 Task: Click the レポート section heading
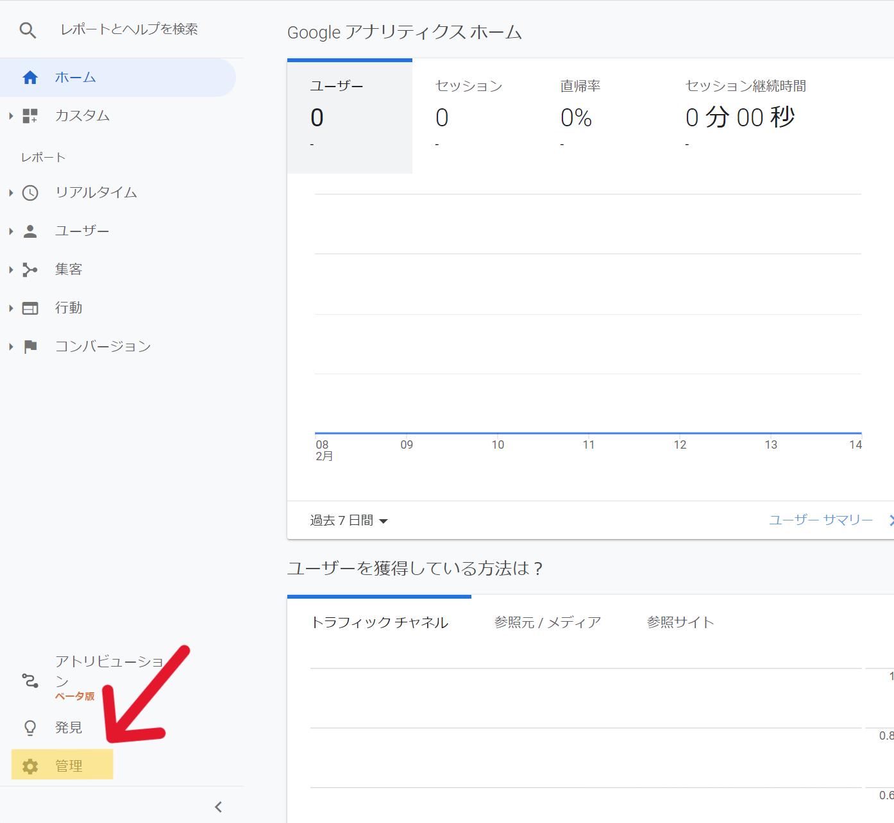coord(43,158)
